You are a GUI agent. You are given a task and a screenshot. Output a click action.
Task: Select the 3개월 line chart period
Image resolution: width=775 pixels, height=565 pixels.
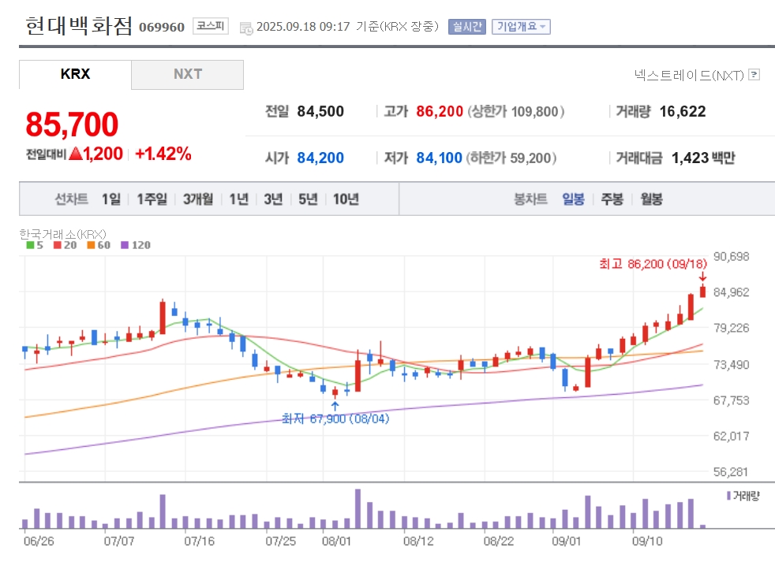tap(198, 199)
